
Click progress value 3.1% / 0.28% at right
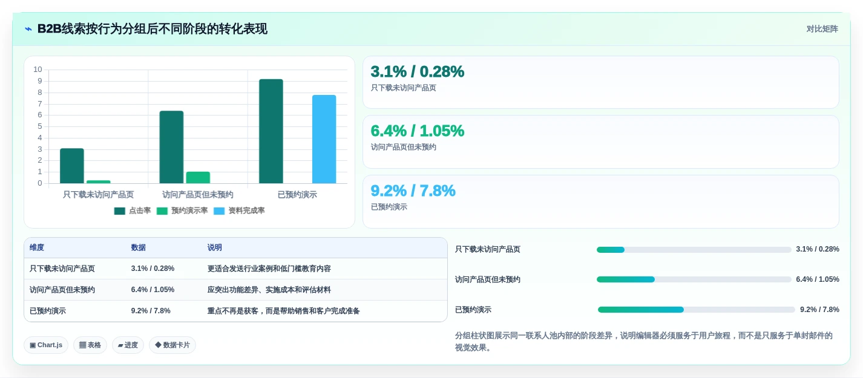818,249
